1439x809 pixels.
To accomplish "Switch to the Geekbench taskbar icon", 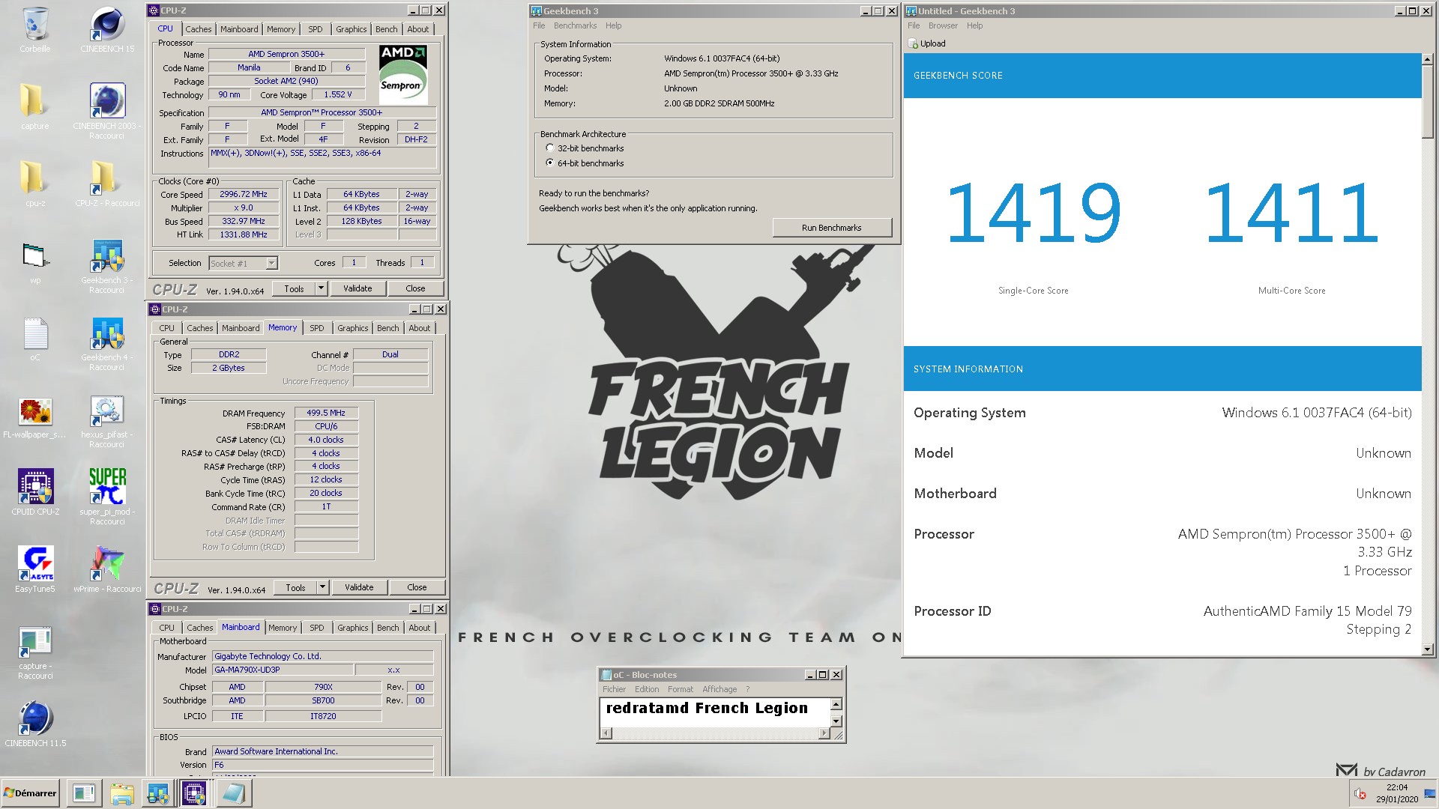I will [x=157, y=793].
